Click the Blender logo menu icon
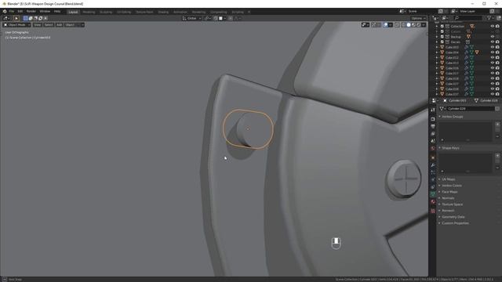Screen dimensions: 502x282 [5, 11]
